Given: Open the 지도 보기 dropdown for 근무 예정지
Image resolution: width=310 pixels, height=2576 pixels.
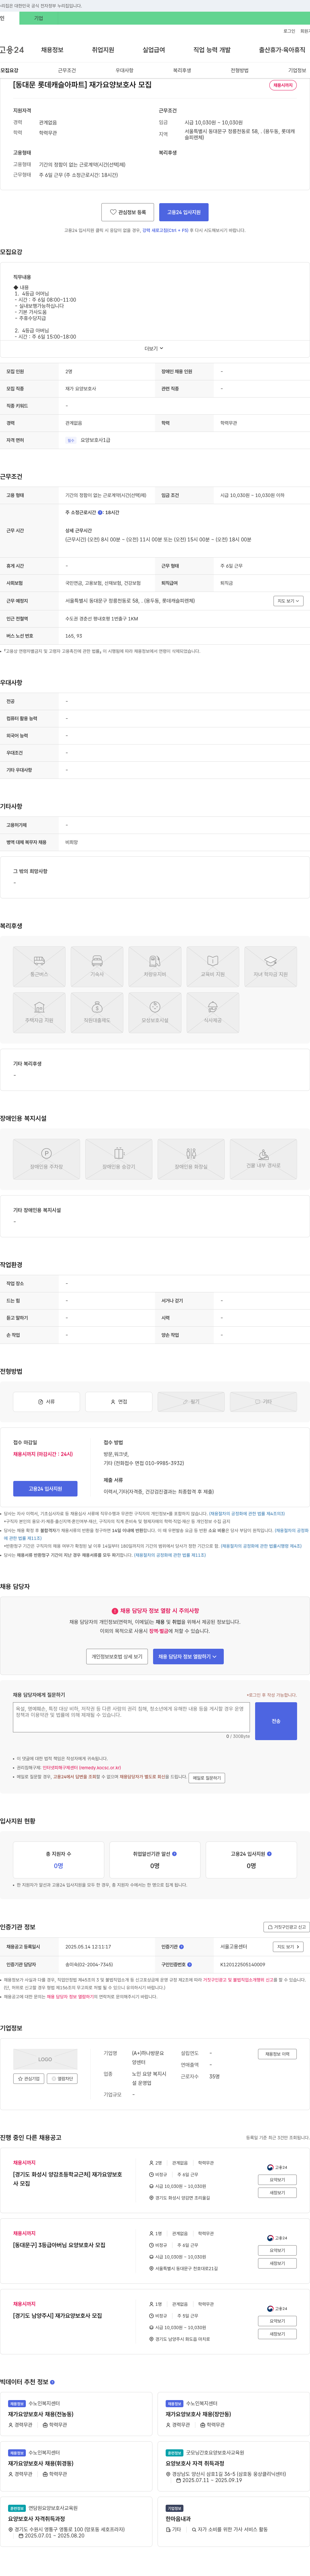Looking at the screenshot, I should (x=288, y=601).
